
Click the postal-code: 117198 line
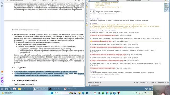point(102,4)
